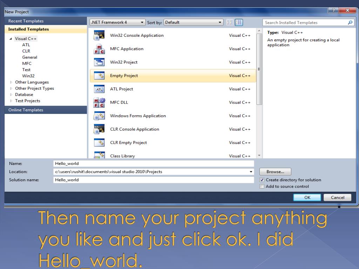Click the Windows Forms Application template icon
This screenshot has height=269, width=359.
[x=99, y=116]
